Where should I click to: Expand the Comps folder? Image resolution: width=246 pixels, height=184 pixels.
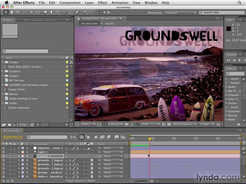click(3, 62)
